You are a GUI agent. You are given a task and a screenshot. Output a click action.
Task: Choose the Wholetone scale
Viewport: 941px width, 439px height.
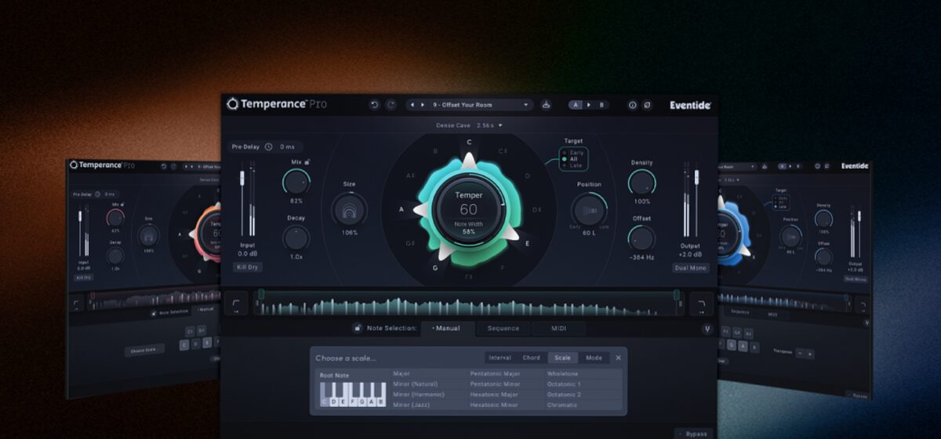563,374
